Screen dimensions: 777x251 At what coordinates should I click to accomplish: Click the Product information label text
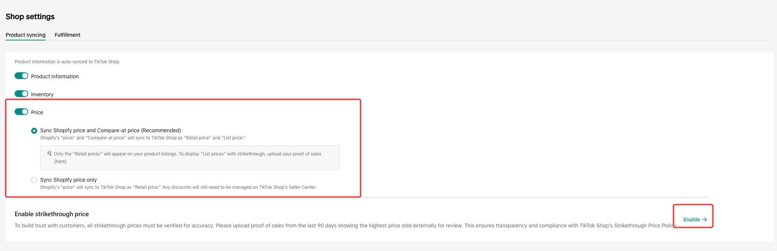tap(55, 76)
